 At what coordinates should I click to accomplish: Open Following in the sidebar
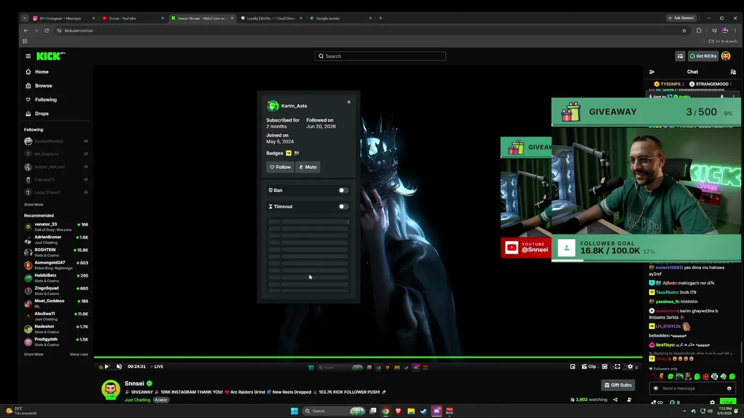click(41, 100)
